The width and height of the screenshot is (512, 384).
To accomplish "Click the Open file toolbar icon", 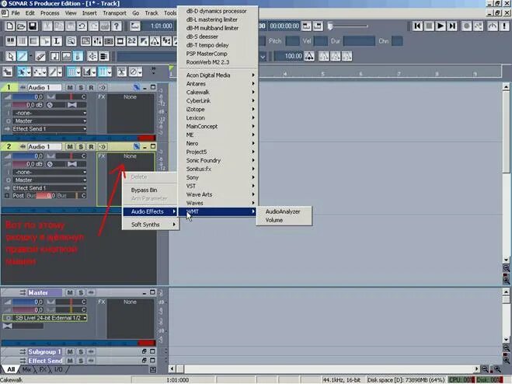I will coord(21,26).
